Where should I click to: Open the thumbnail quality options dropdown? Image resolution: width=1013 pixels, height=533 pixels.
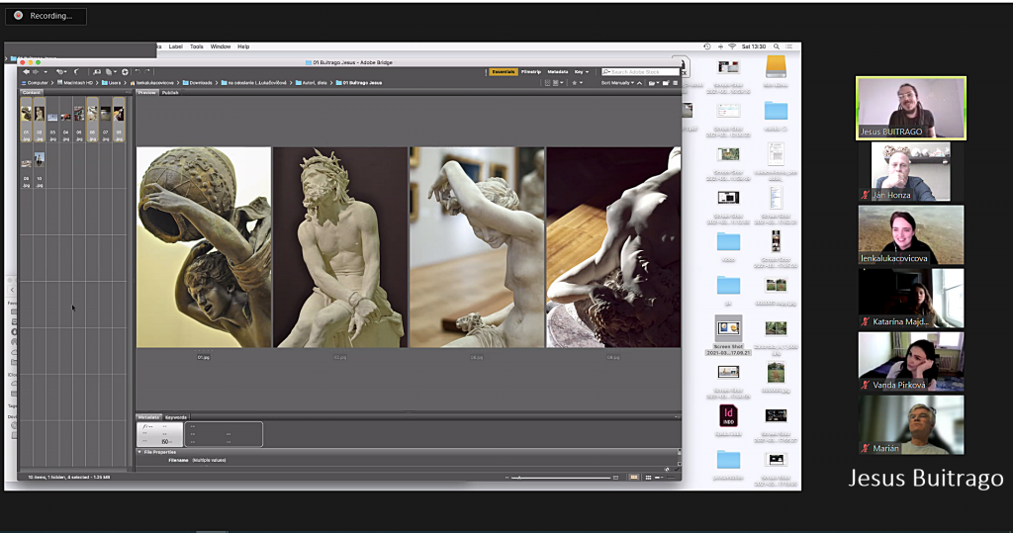tap(558, 83)
